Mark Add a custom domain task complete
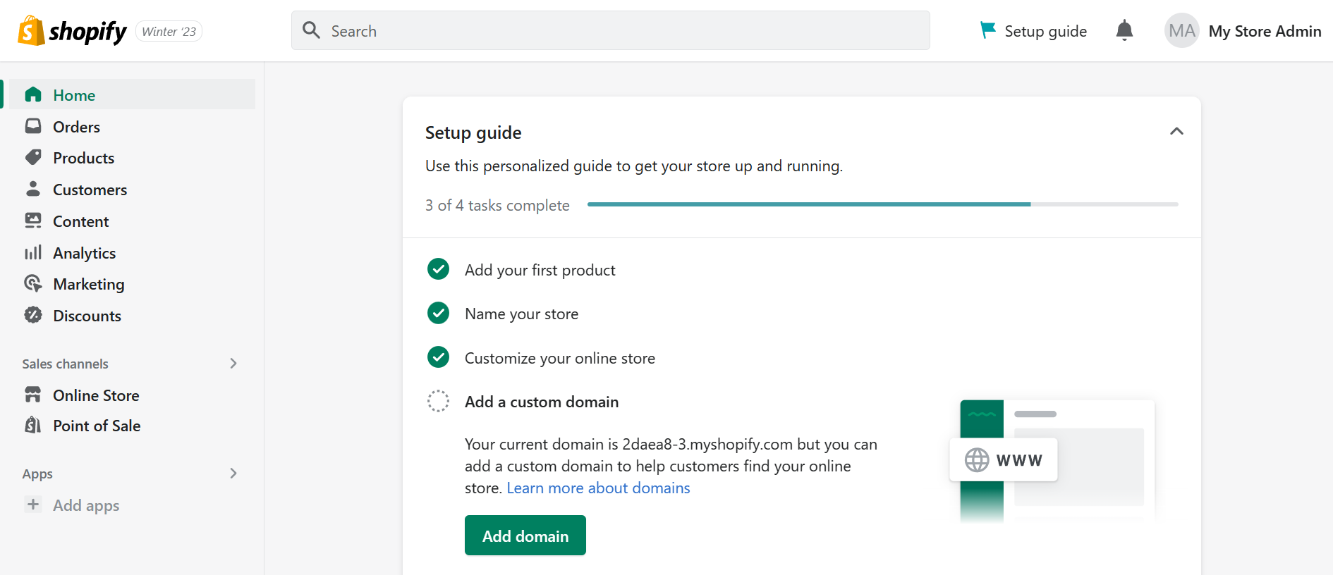The height and width of the screenshot is (575, 1333). 438,401
